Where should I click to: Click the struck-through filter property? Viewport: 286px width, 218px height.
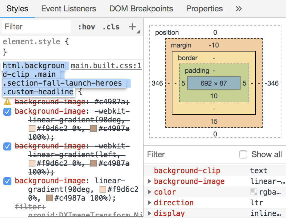[30, 207]
